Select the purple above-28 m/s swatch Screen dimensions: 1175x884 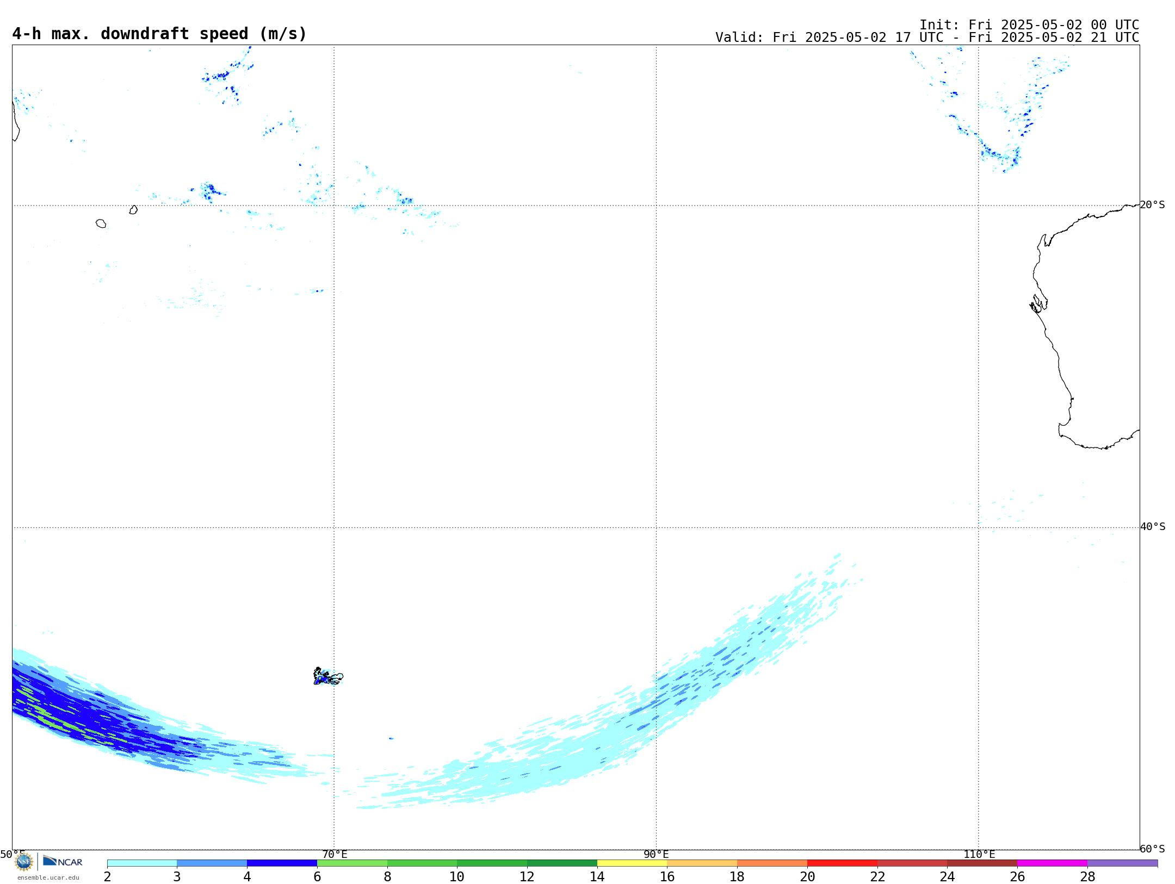(1122, 863)
